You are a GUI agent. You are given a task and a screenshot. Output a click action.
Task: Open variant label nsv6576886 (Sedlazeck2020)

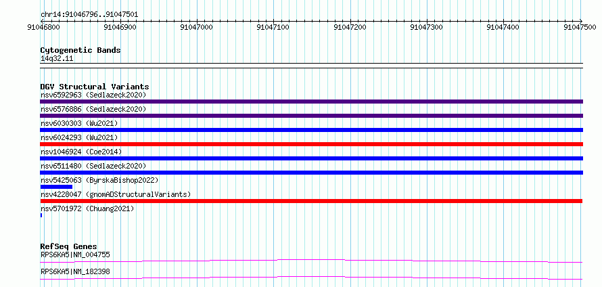click(93, 109)
